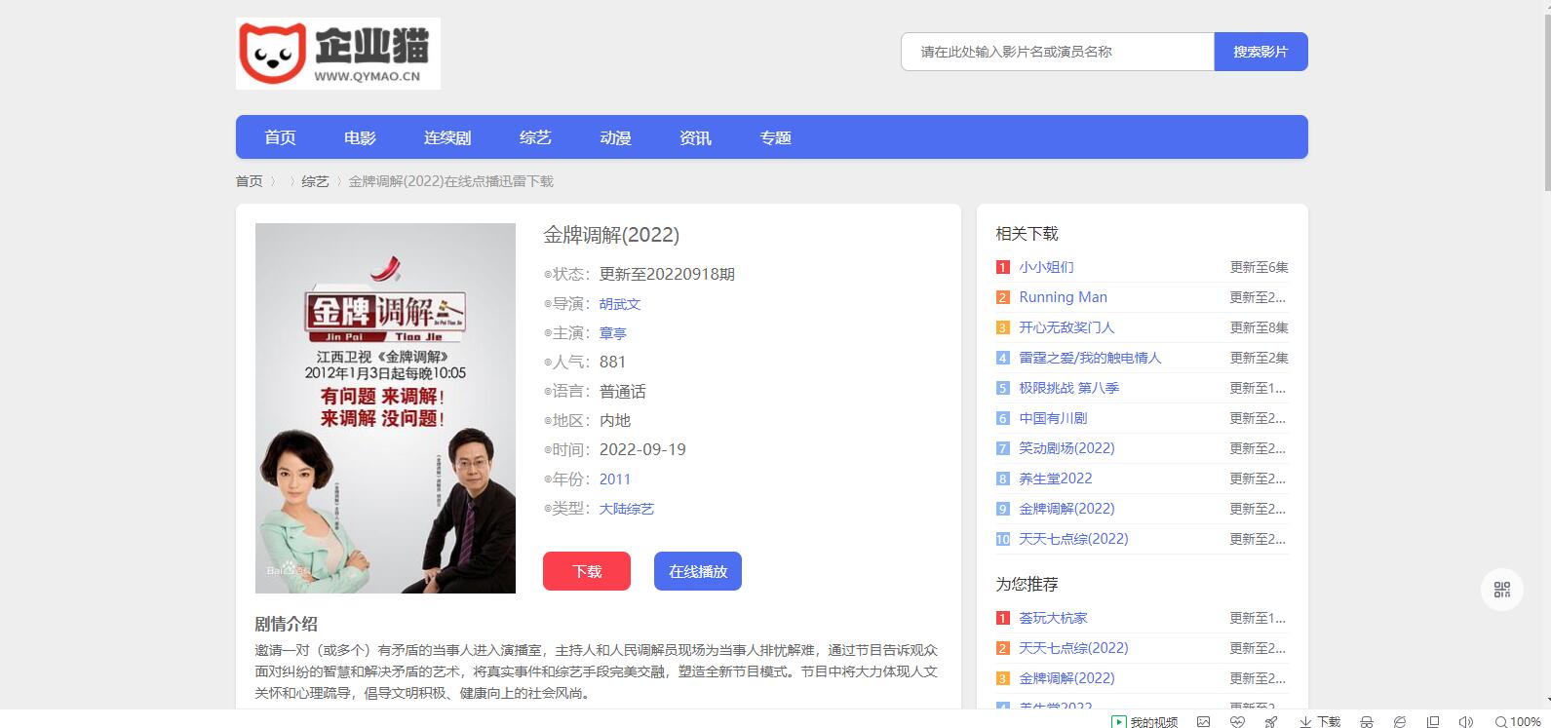This screenshot has height=728, width=1551.
Task: Select 专题 in the navigation bar
Action: coord(775,137)
